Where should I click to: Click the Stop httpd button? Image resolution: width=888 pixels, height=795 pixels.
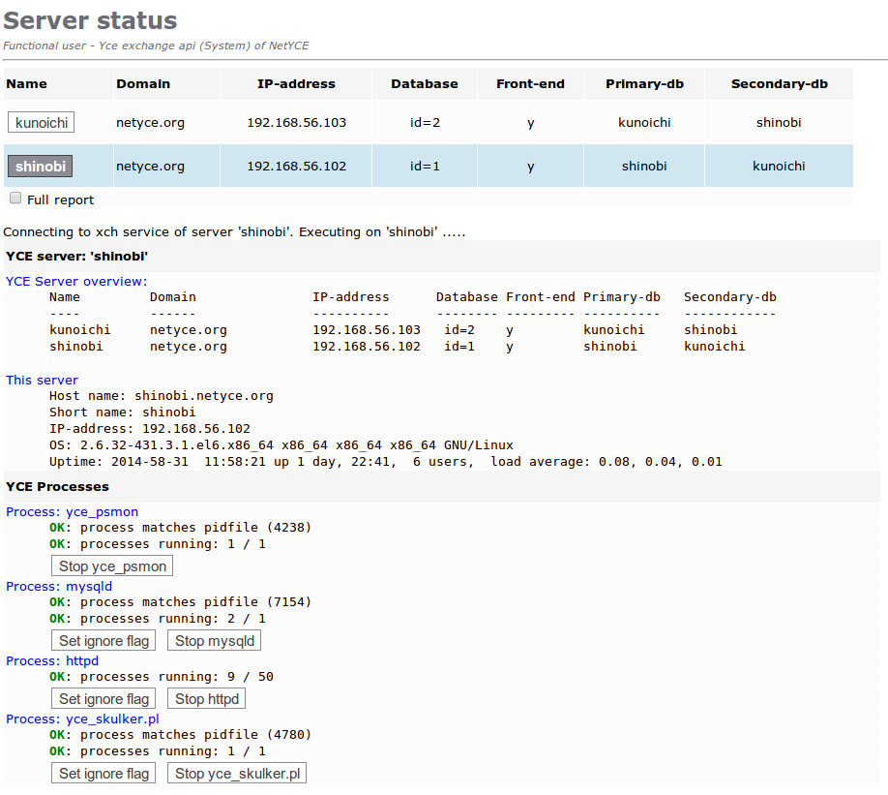205,698
